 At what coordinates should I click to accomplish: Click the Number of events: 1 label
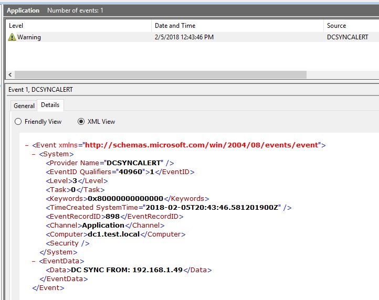pyautogui.click(x=75, y=10)
